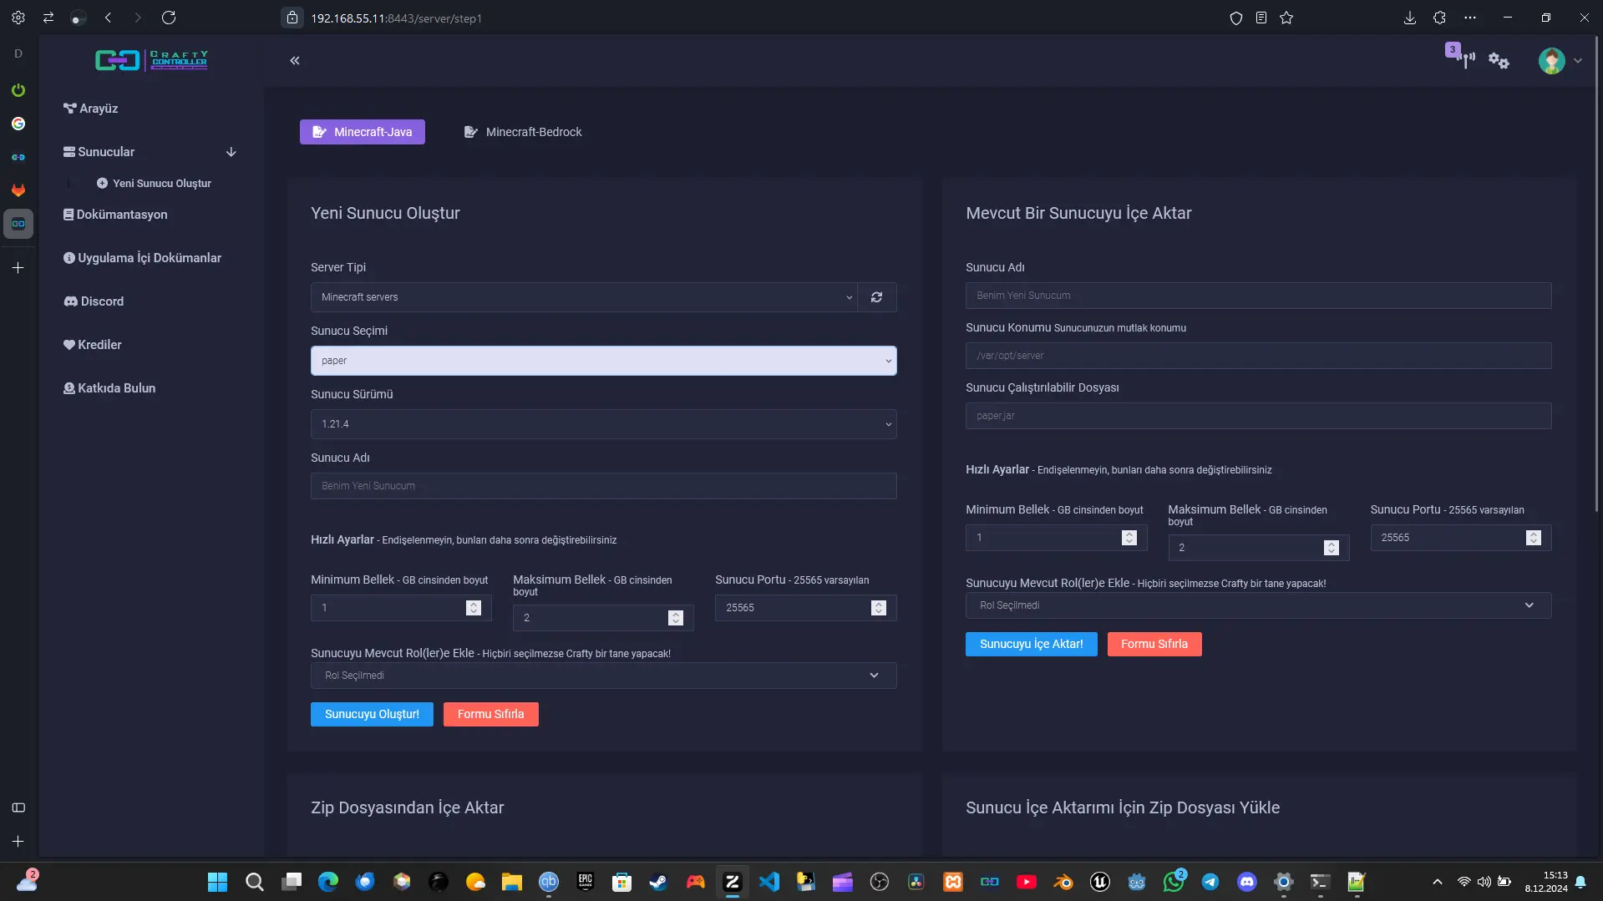The width and height of the screenshot is (1603, 901).
Task: Click the Crafty Controller logo
Action: coord(151,60)
